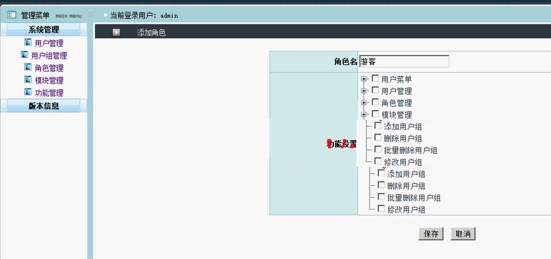
Task: Open the 系统管理 menu section
Action: point(44,30)
